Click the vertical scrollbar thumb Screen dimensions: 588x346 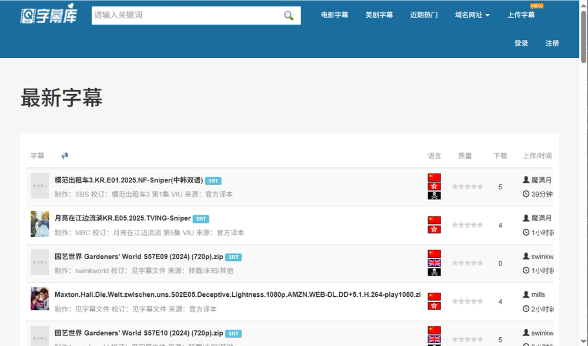point(583,37)
